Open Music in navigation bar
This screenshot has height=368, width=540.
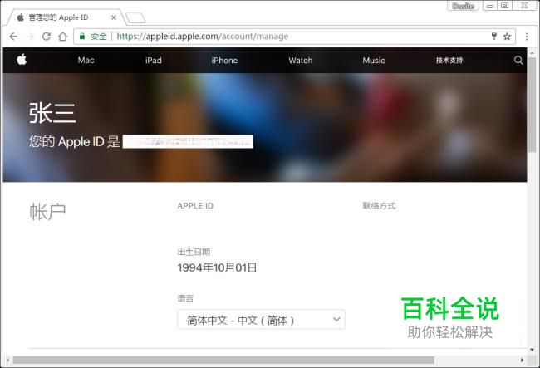coord(374,61)
